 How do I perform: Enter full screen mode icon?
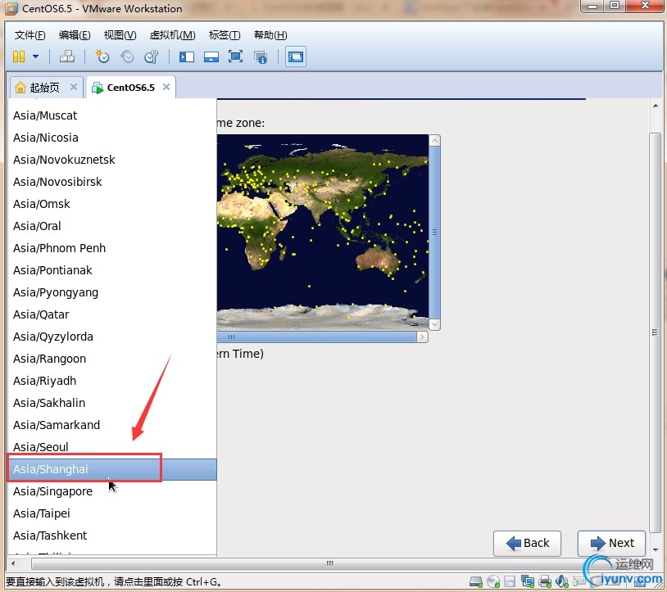point(236,56)
